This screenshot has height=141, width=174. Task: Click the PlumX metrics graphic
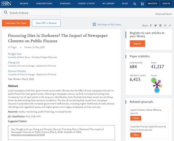point(157,85)
